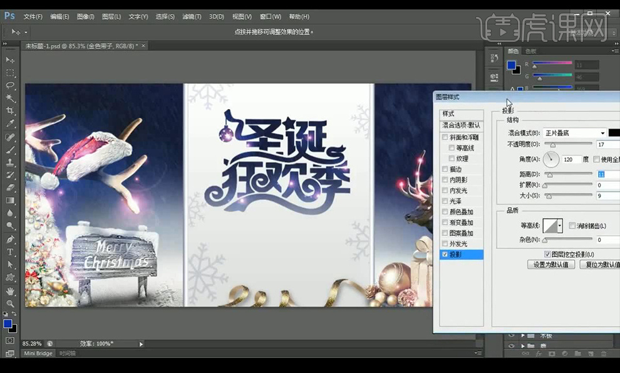Toggle Quick Mask mode

[x=10, y=340]
